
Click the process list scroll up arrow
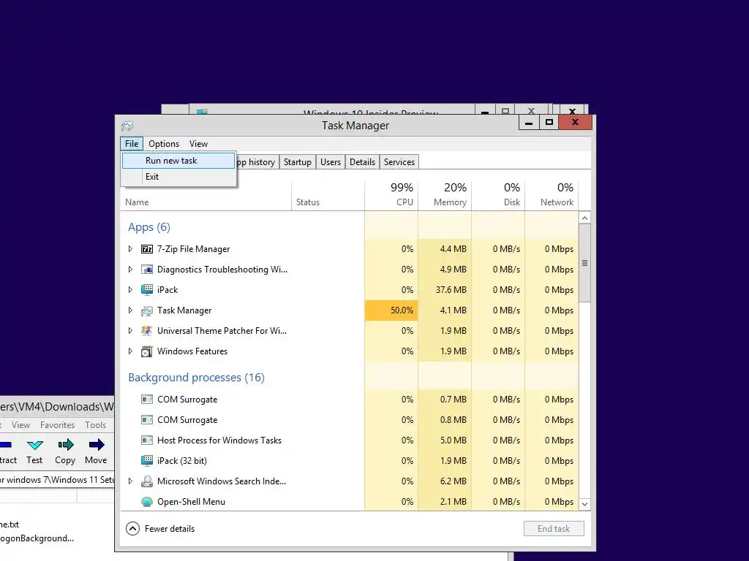[584, 218]
